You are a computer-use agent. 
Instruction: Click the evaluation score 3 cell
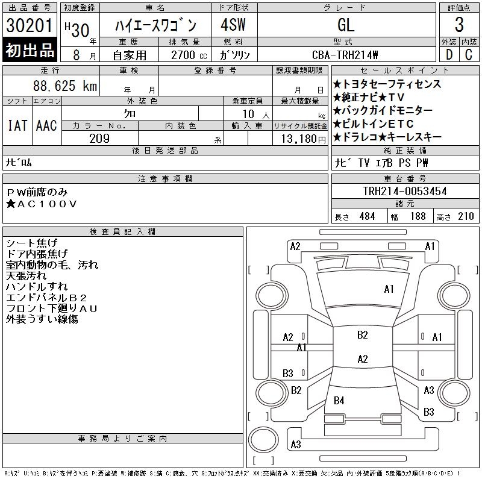(459, 25)
